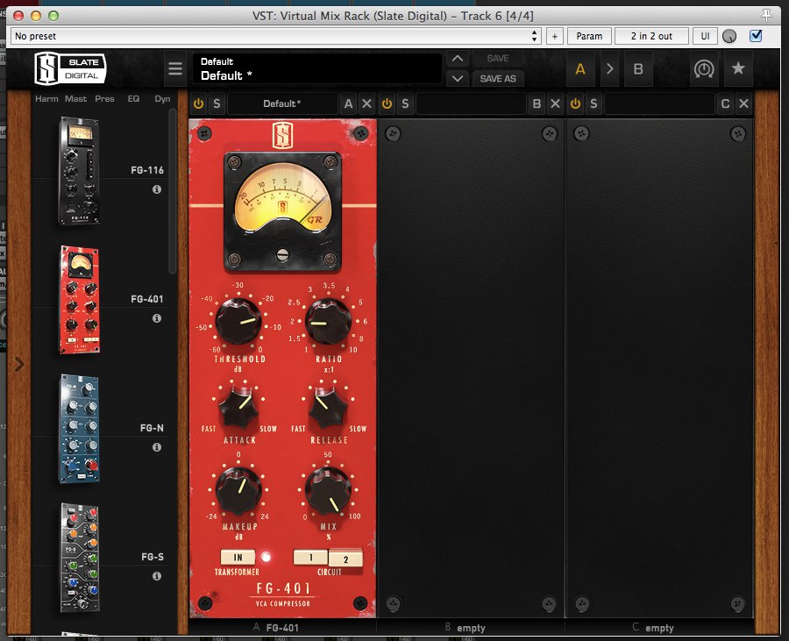
Task: Click the headphone-style icon beside the star
Action: pos(704,68)
